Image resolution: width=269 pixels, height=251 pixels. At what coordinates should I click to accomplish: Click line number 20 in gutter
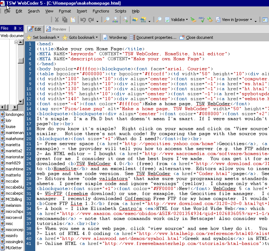[x=29, y=139]
